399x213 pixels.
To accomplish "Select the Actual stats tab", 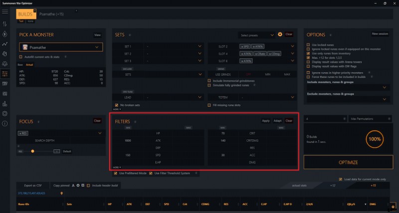I will (x=29, y=64).
